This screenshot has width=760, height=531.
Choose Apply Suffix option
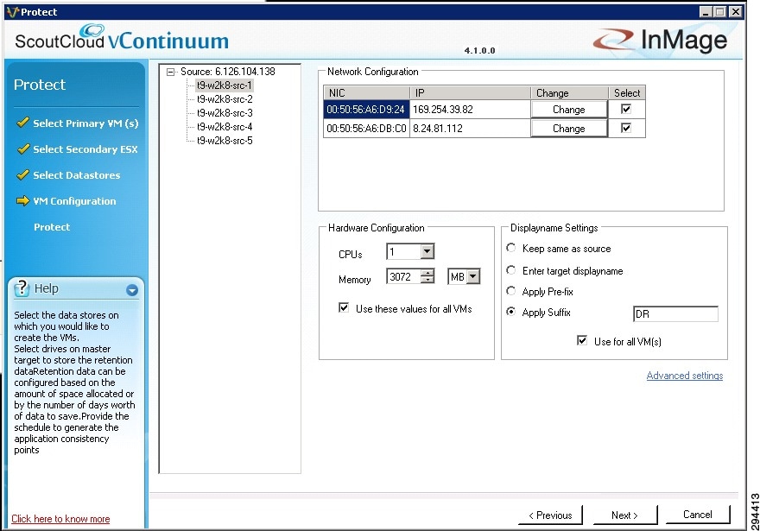tap(511, 312)
